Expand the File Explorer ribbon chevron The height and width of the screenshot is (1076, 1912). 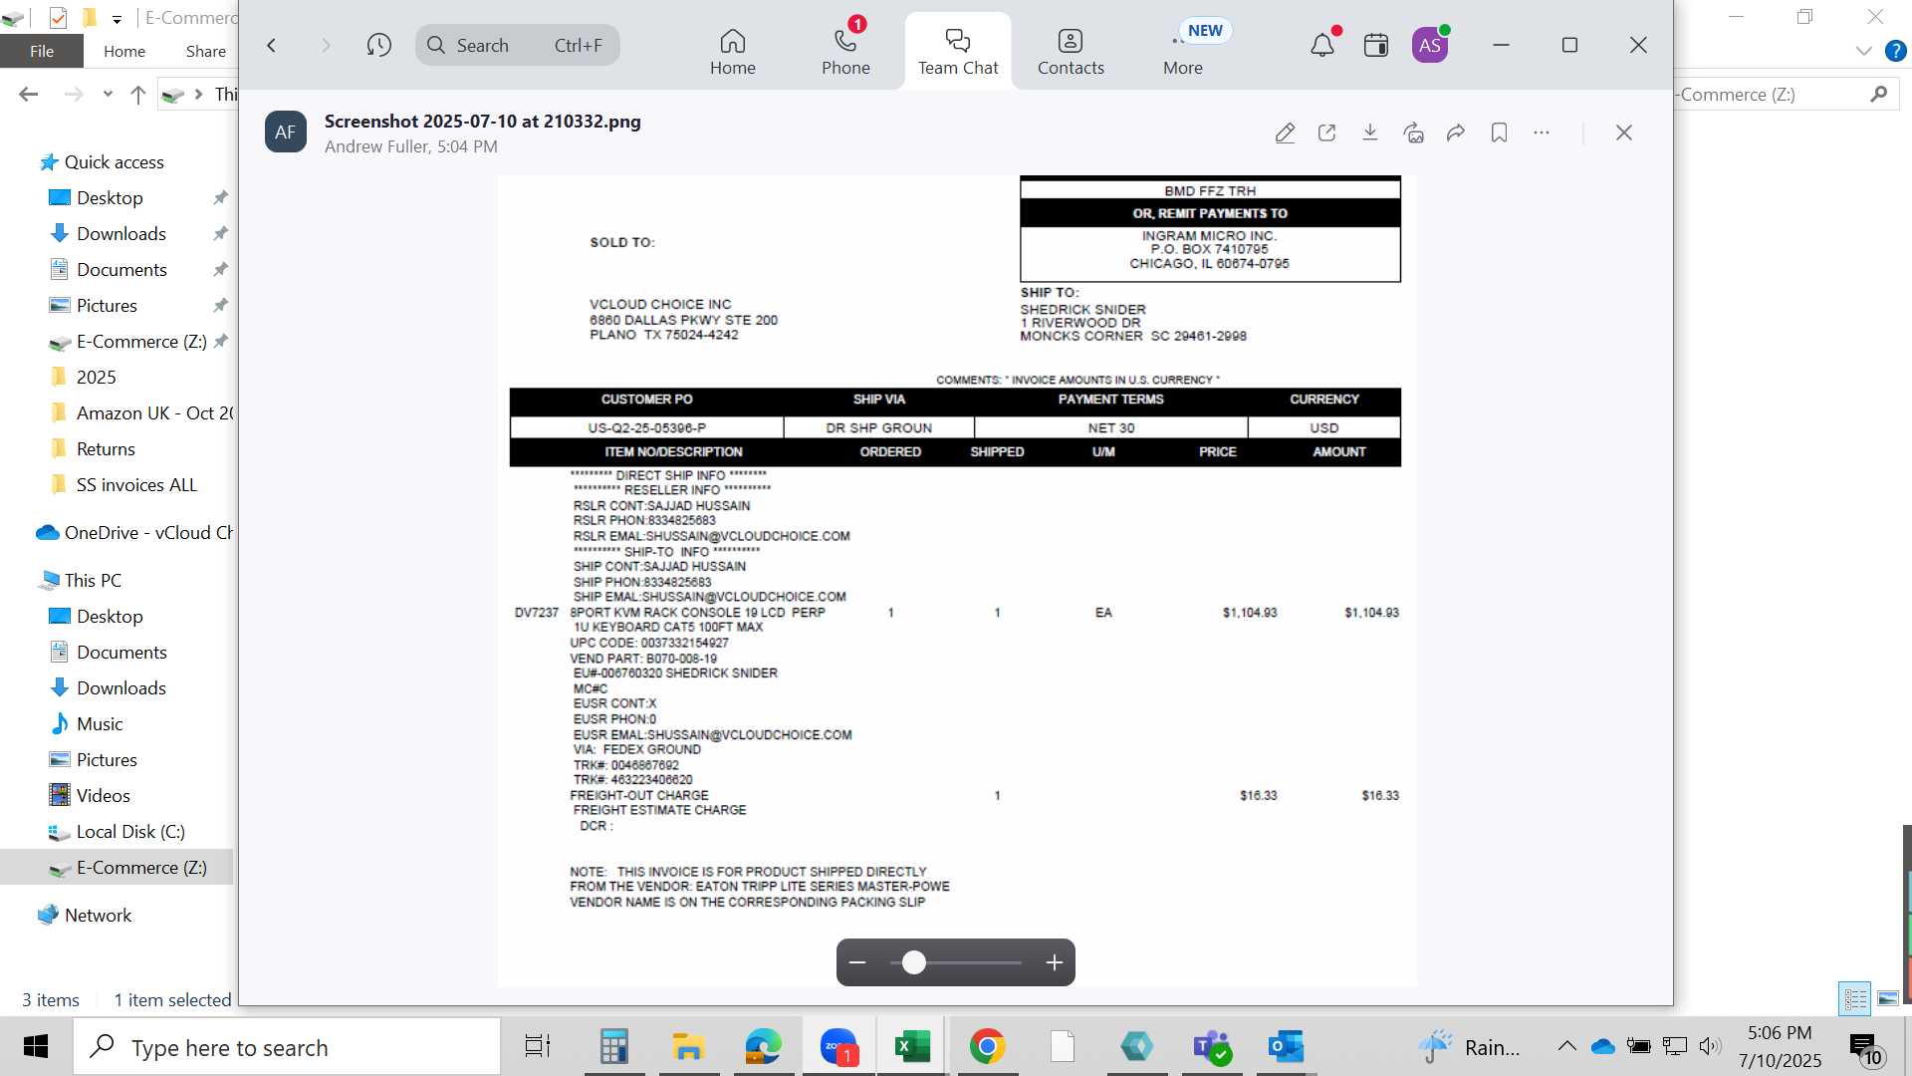(1863, 51)
